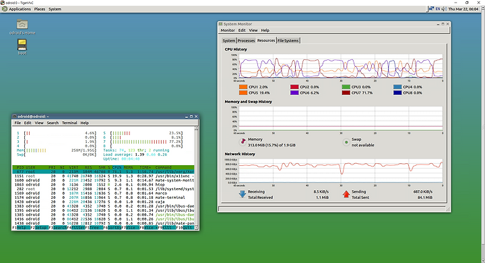Click the CPU History graph

pos(341,66)
